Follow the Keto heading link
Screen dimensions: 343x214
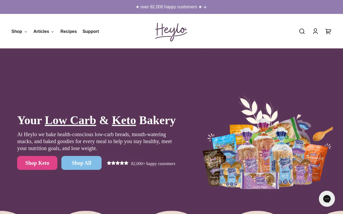(124, 120)
